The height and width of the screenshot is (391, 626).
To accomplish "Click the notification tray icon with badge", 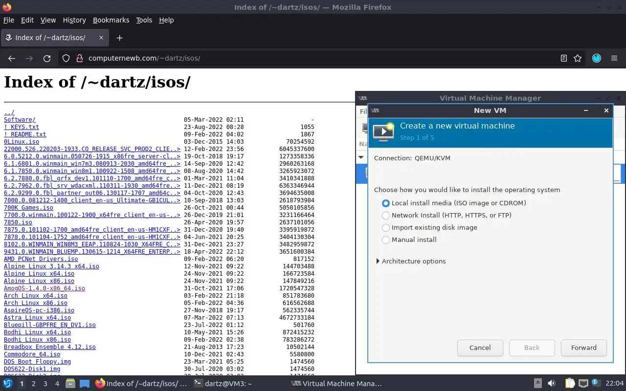I will pyautogui.click(x=596, y=383).
